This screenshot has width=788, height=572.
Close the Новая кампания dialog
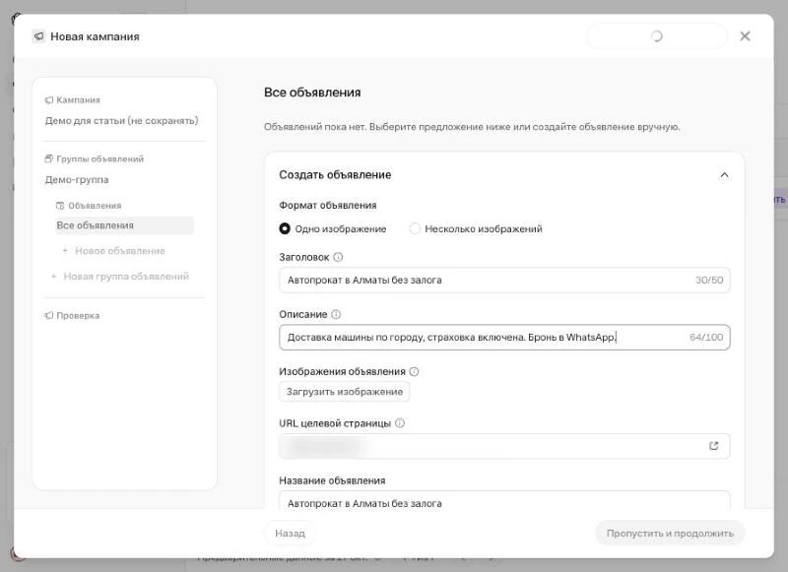(x=745, y=36)
